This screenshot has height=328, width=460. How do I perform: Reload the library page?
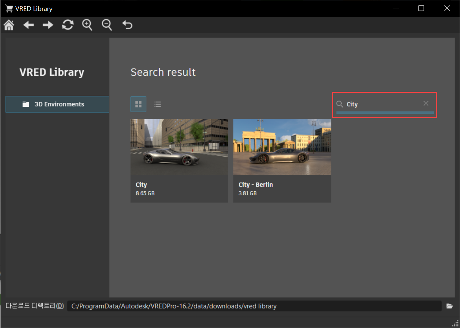[x=68, y=25]
